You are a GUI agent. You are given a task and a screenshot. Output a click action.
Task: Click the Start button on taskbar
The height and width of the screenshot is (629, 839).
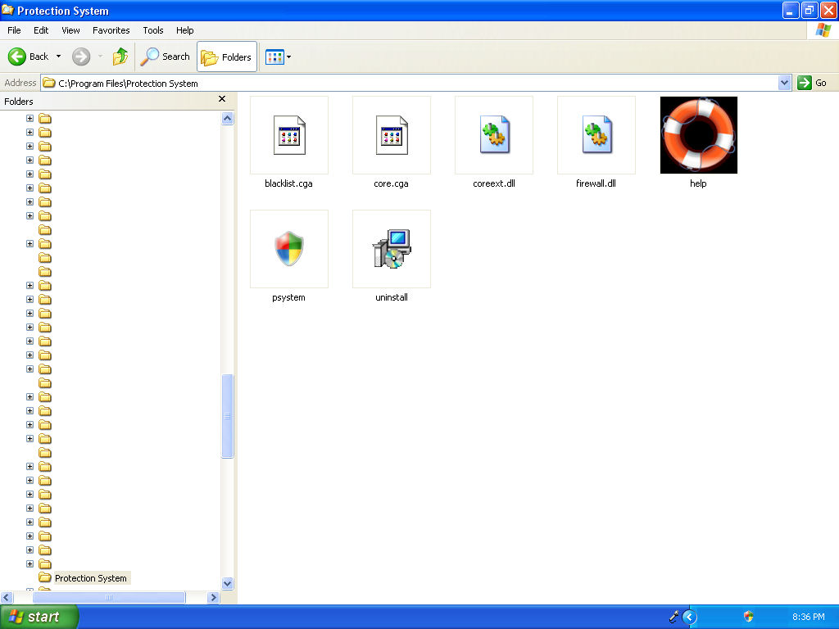click(39, 617)
